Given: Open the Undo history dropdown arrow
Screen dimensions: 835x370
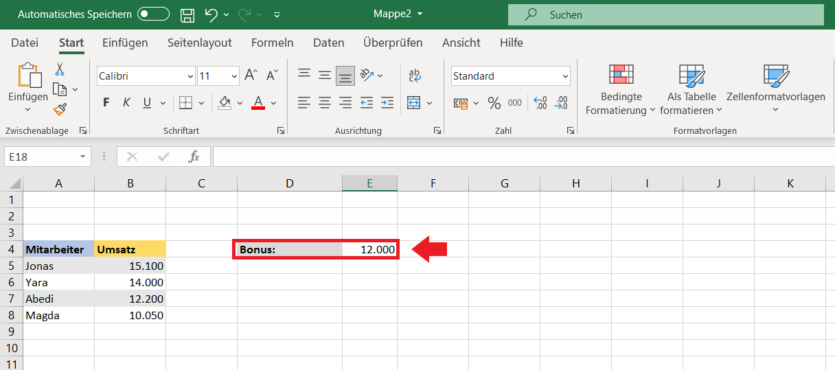Looking at the screenshot, I should (226, 14).
